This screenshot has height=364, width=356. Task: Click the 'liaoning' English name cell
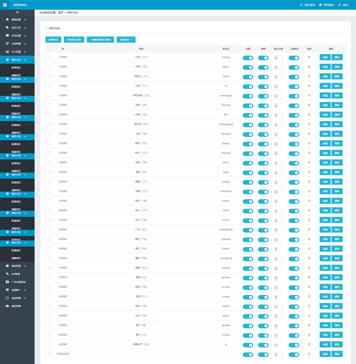[x=226, y=105]
